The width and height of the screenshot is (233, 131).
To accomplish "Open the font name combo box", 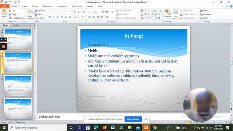I will tap(57, 12).
